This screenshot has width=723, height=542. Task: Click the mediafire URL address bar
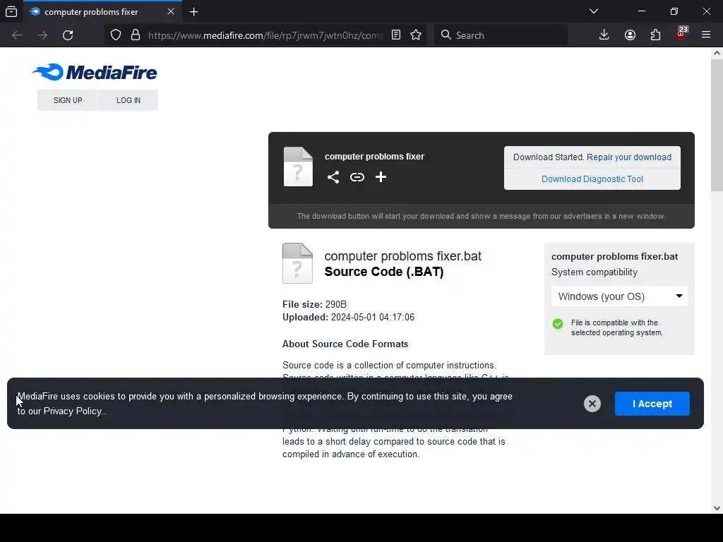click(265, 35)
